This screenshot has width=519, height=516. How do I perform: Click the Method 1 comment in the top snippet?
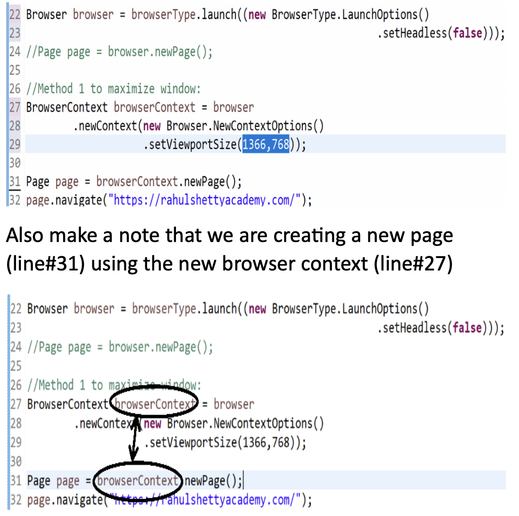pos(113,89)
